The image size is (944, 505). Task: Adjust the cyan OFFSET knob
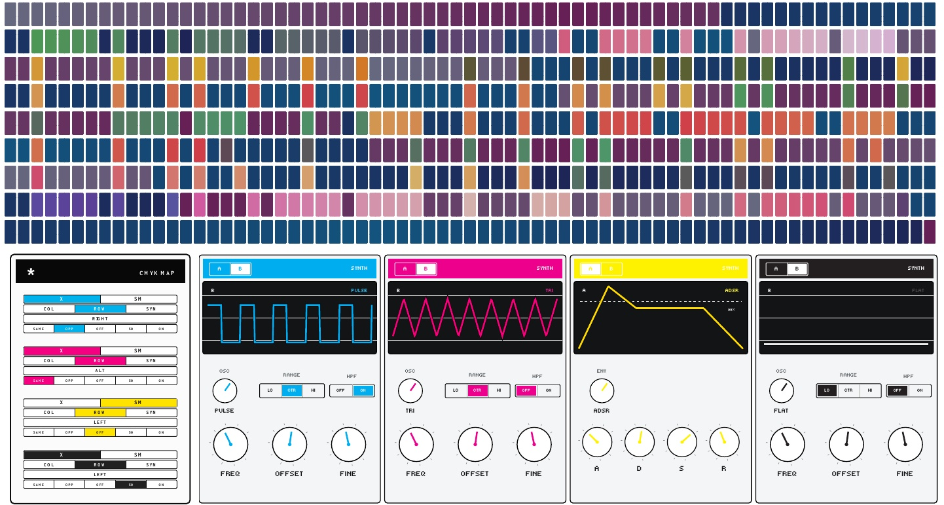289,444
